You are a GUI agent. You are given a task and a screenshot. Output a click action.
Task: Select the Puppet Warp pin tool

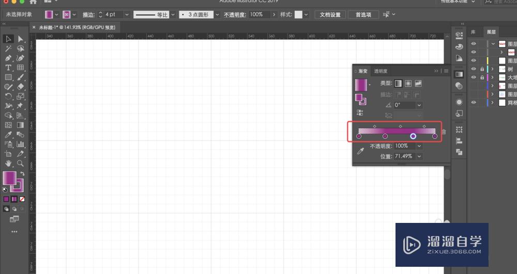[21, 106]
